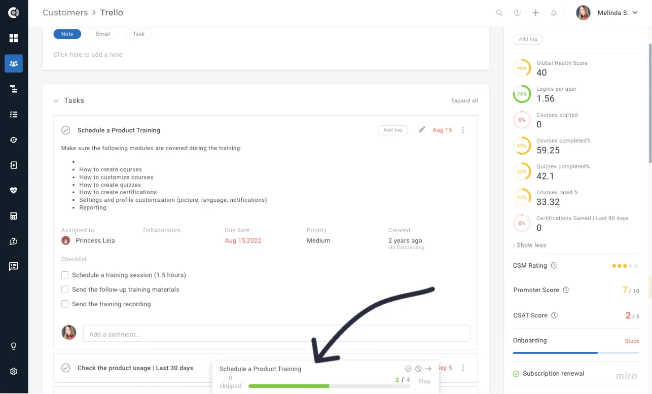Open the dashboard grid icon in sidebar
The width and height of the screenshot is (652, 394).
[x=14, y=38]
